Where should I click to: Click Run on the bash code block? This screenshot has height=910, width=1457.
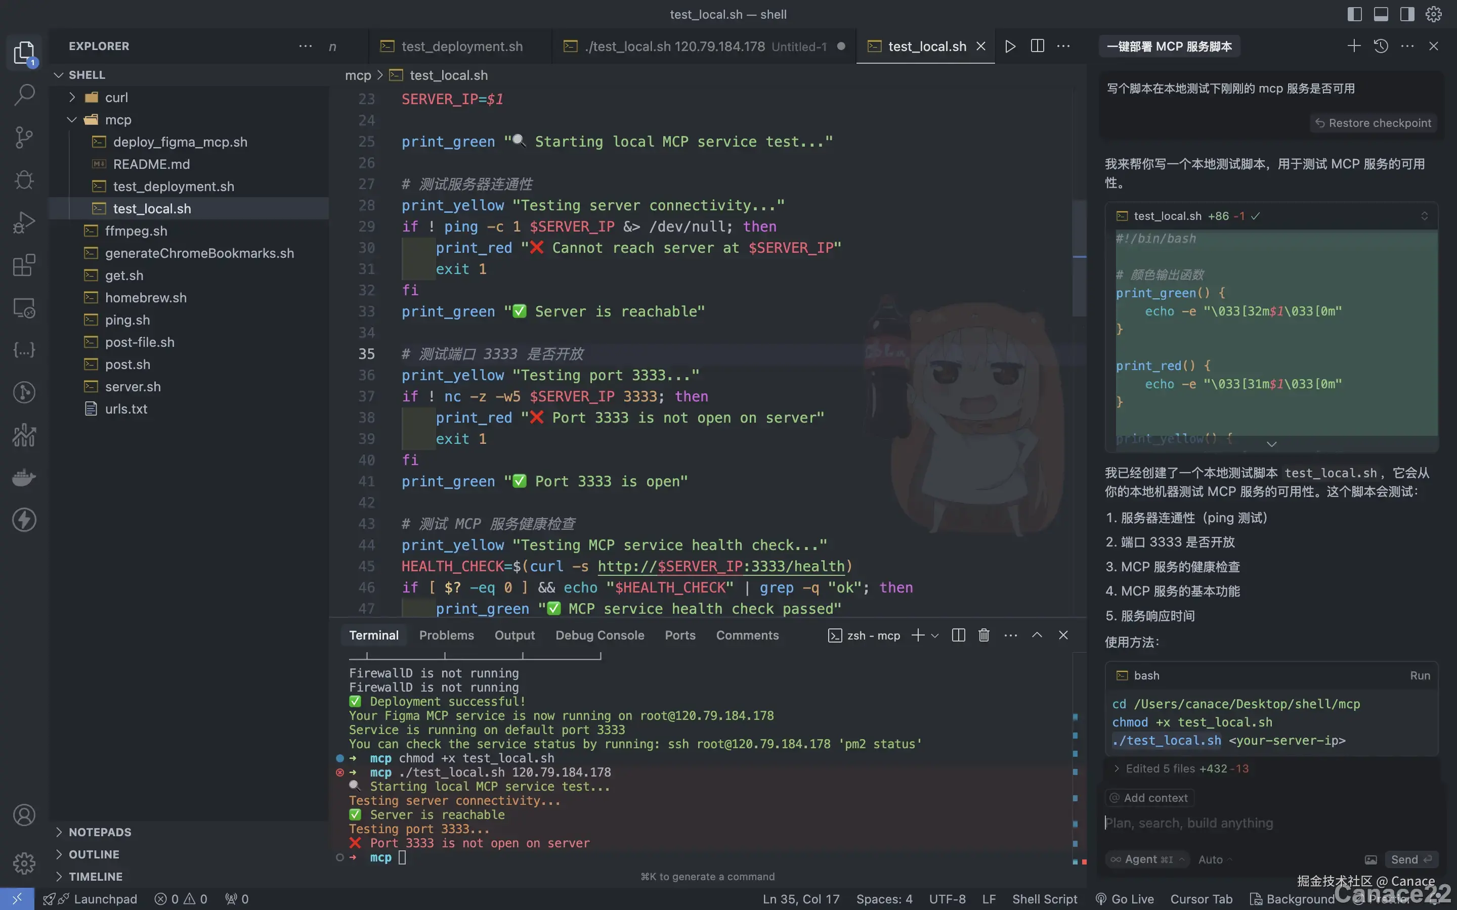[x=1419, y=675]
